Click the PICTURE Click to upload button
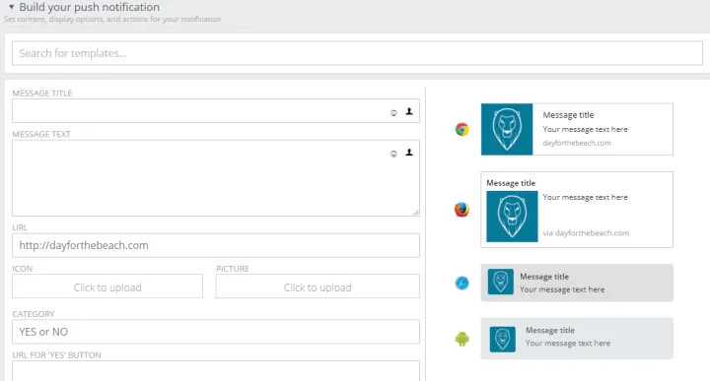This screenshot has width=710, height=381. [x=318, y=286]
